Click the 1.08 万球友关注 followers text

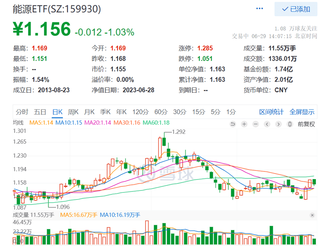(x=296, y=29)
